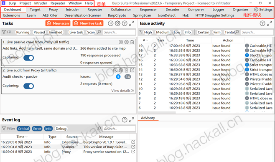This screenshot has width=275, height=162.
Task: Start a New scan
Action: (x=58, y=23)
